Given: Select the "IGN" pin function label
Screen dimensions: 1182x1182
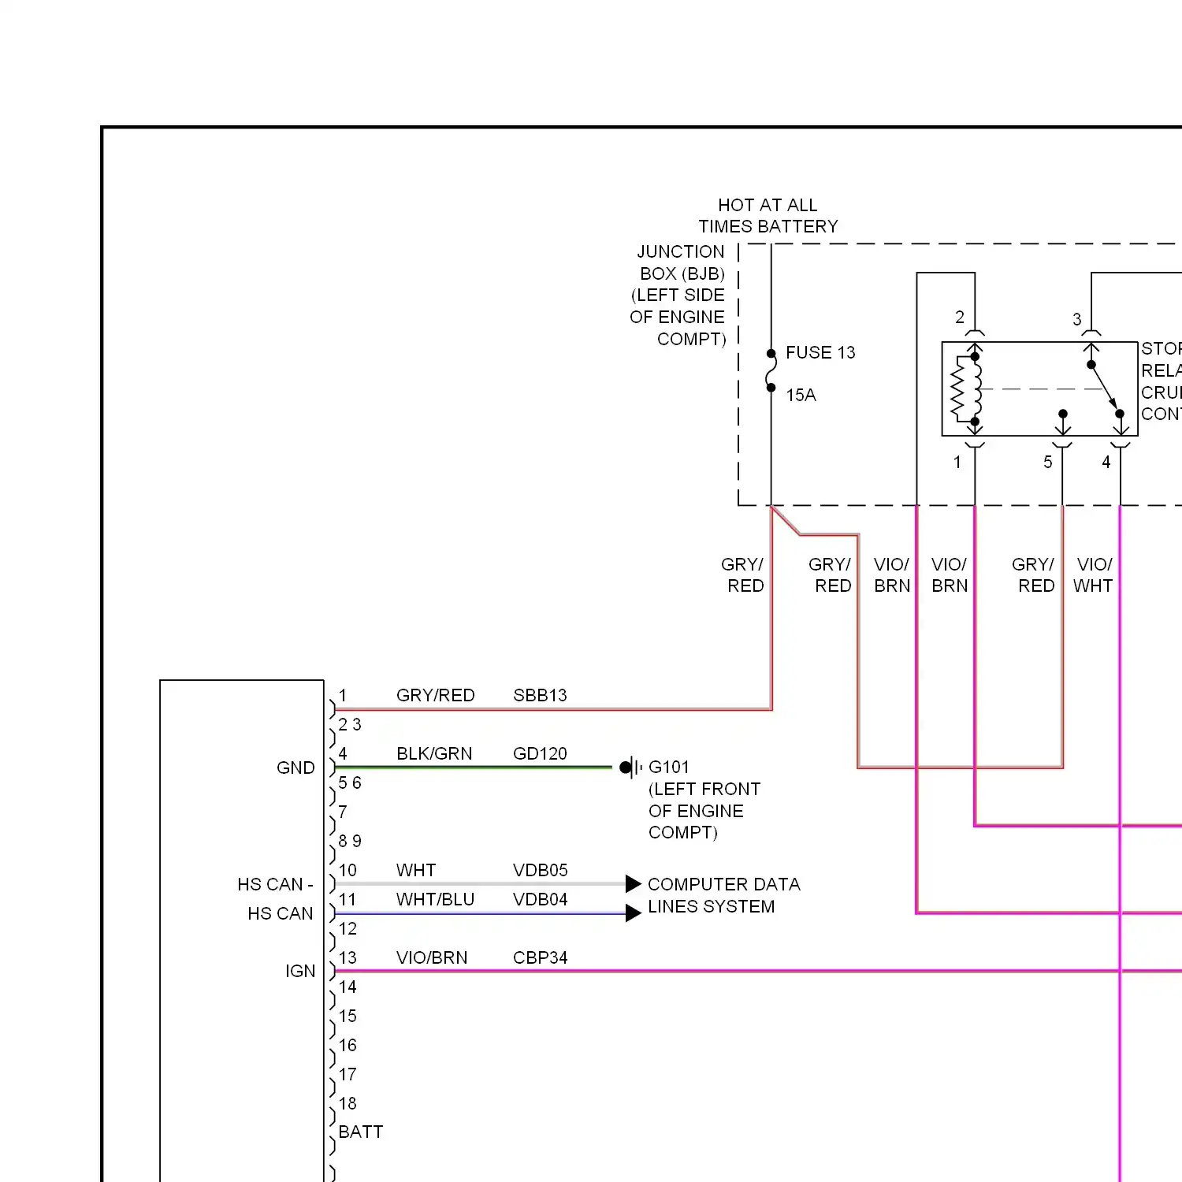Looking at the screenshot, I should tap(300, 971).
